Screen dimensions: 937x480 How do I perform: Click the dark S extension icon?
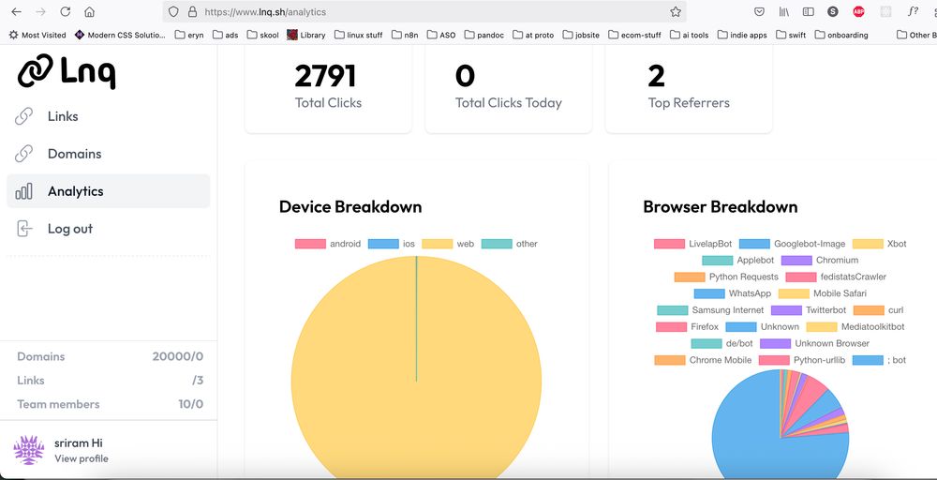832,11
